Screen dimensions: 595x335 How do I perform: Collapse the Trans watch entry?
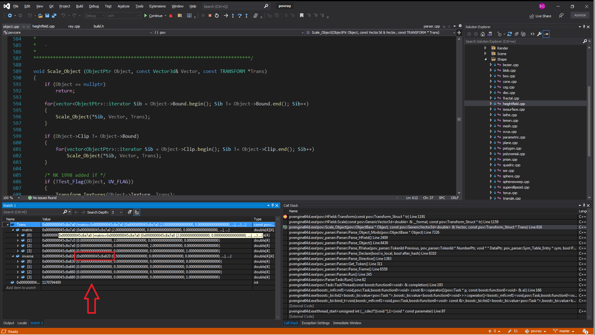tap(7, 225)
